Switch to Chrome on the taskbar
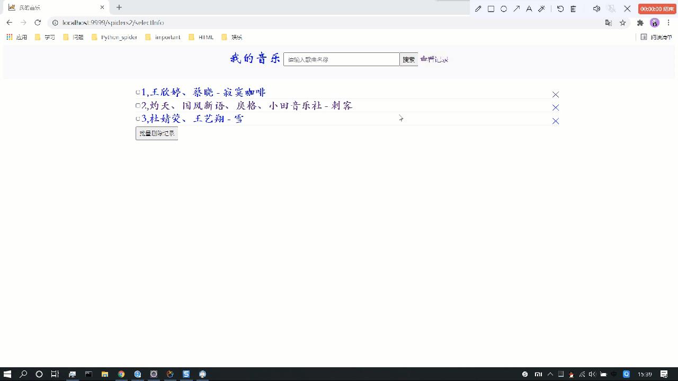This screenshot has width=678, height=381. pos(121,374)
